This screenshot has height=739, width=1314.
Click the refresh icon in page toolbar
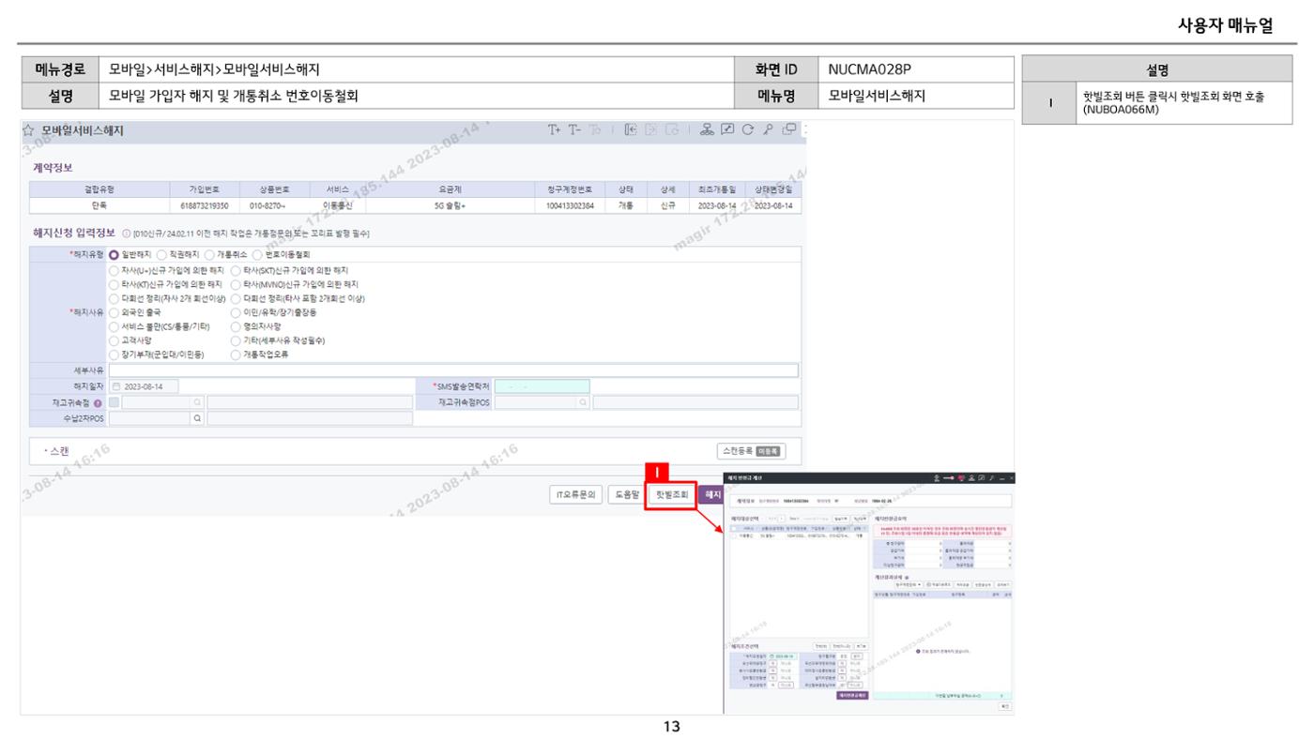coord(749,131)
